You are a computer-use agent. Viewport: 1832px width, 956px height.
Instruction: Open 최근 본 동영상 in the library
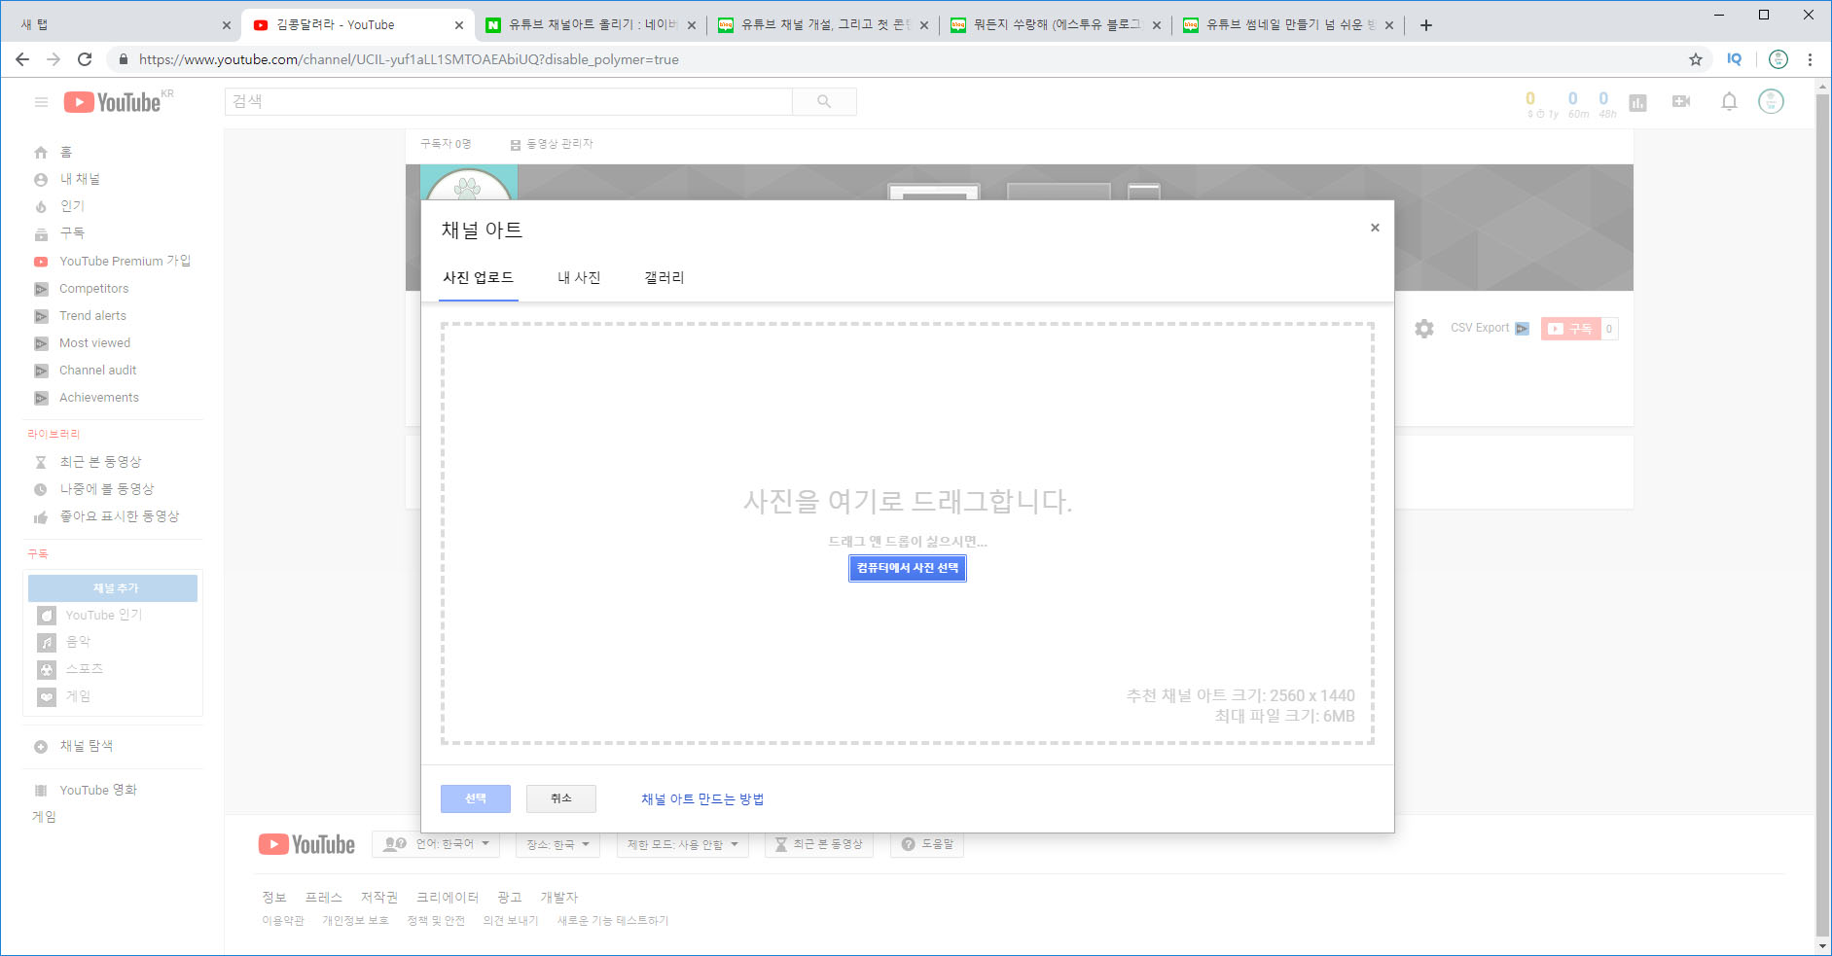(100, 462)
